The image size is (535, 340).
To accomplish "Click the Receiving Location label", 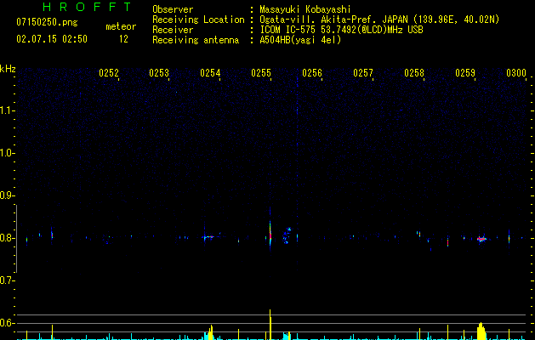I will click(198, 20).
